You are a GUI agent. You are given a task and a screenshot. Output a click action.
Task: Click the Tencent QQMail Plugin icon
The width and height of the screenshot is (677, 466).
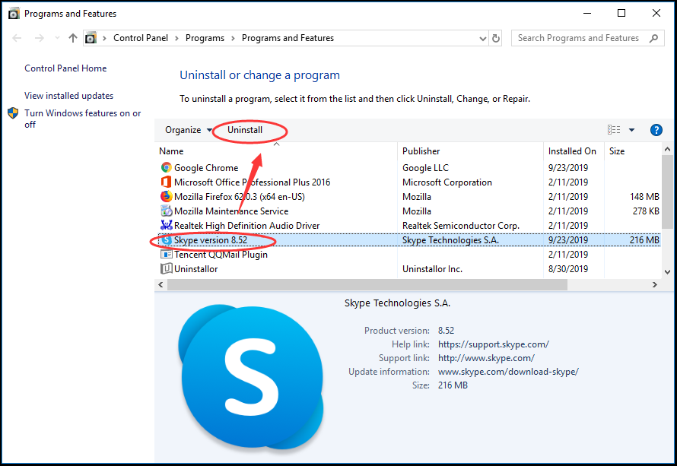pyautogui.click(x=167, y=254)
